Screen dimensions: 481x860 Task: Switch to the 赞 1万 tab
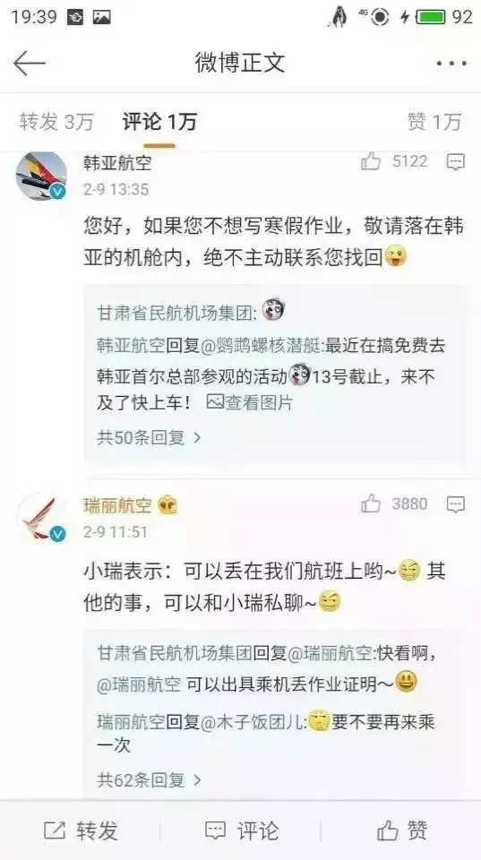pyautogui.click(x=434, y=122)
